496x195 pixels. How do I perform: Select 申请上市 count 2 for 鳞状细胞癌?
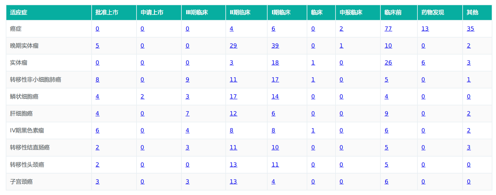point(142,97)
